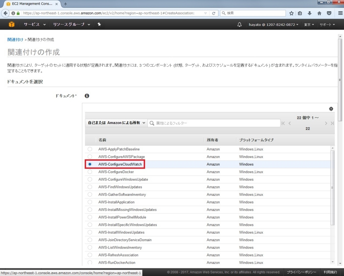Screen dimensions: 344x276
Task: Go to browser home page icon
Action: tap(319, 13)
